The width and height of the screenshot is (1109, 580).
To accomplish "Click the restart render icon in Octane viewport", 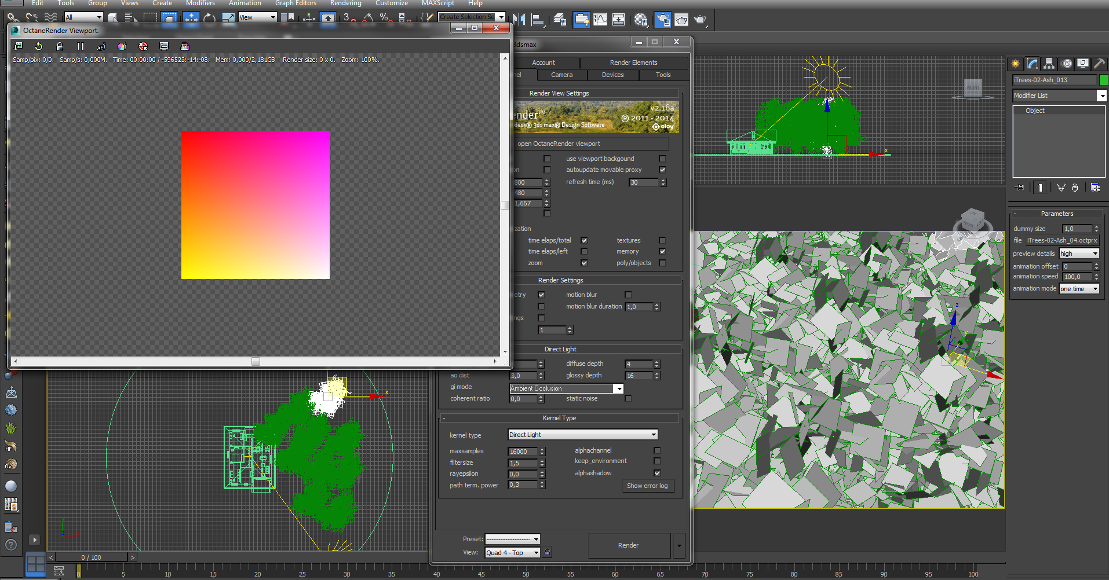I will [x=39, y=46].
